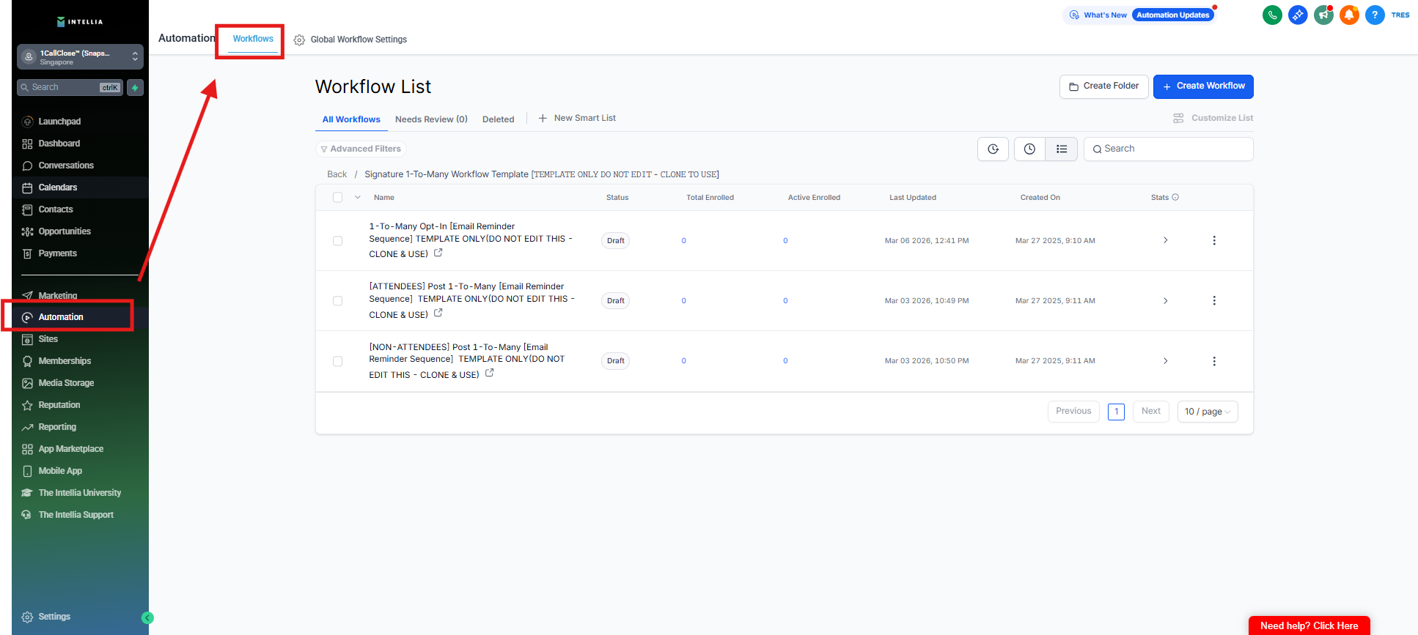This screenshot has height=635, width=1418.
Task: Toggle the select-all checkbox in table header
Action: 338,198
